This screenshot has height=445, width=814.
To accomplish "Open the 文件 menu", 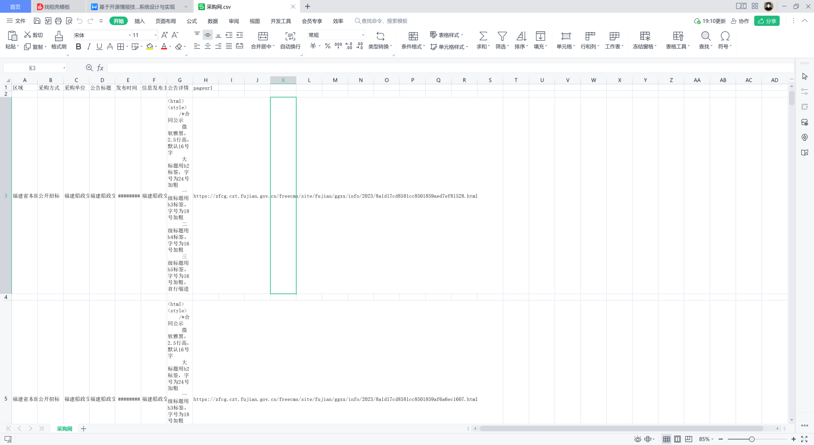I will click(x=16, y=21).
